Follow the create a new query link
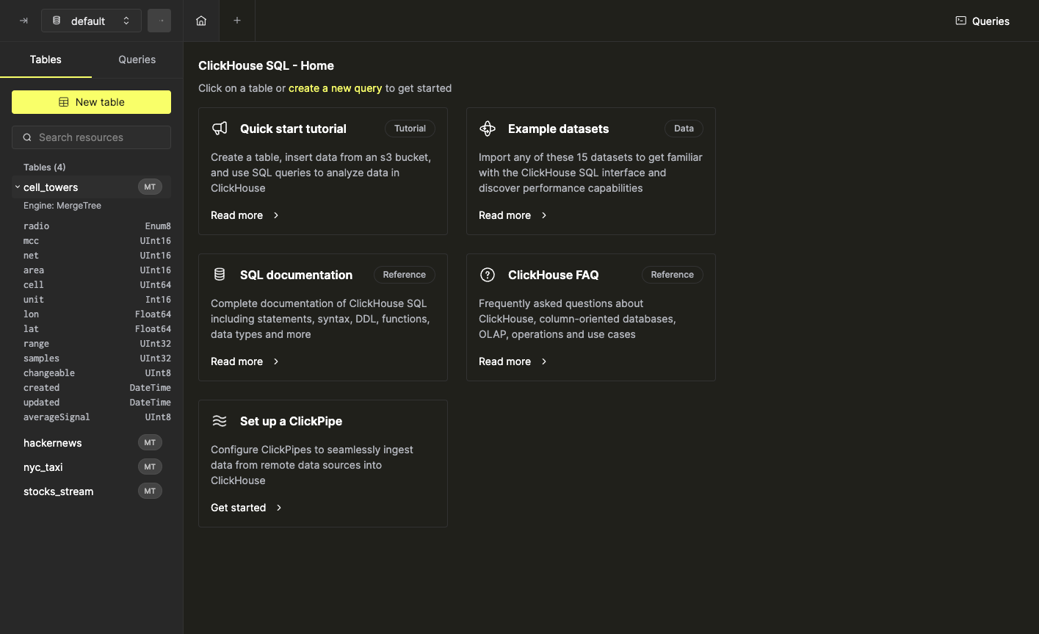The width and height of the screenshot is (1039, 634). tap(335, 88)
